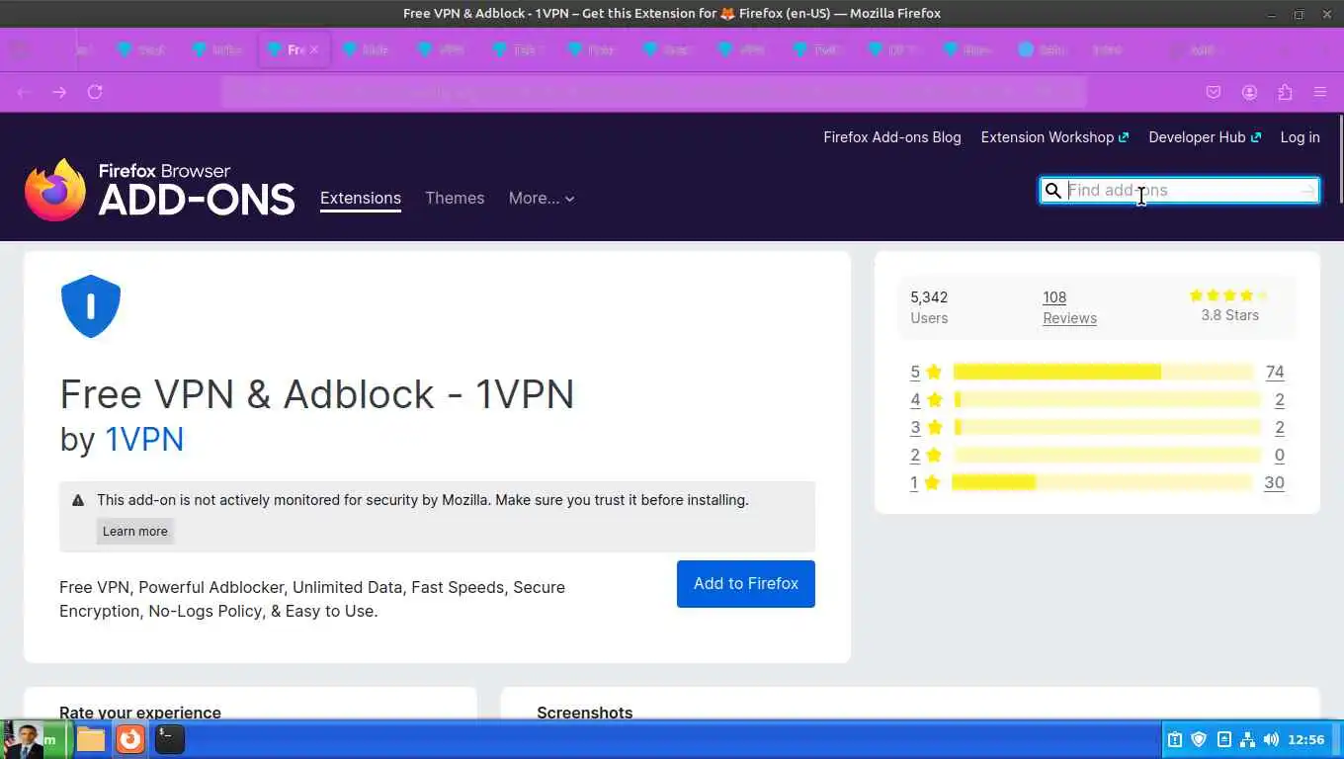Click the Firefox icon in the taskbar

tap(130, 739)
